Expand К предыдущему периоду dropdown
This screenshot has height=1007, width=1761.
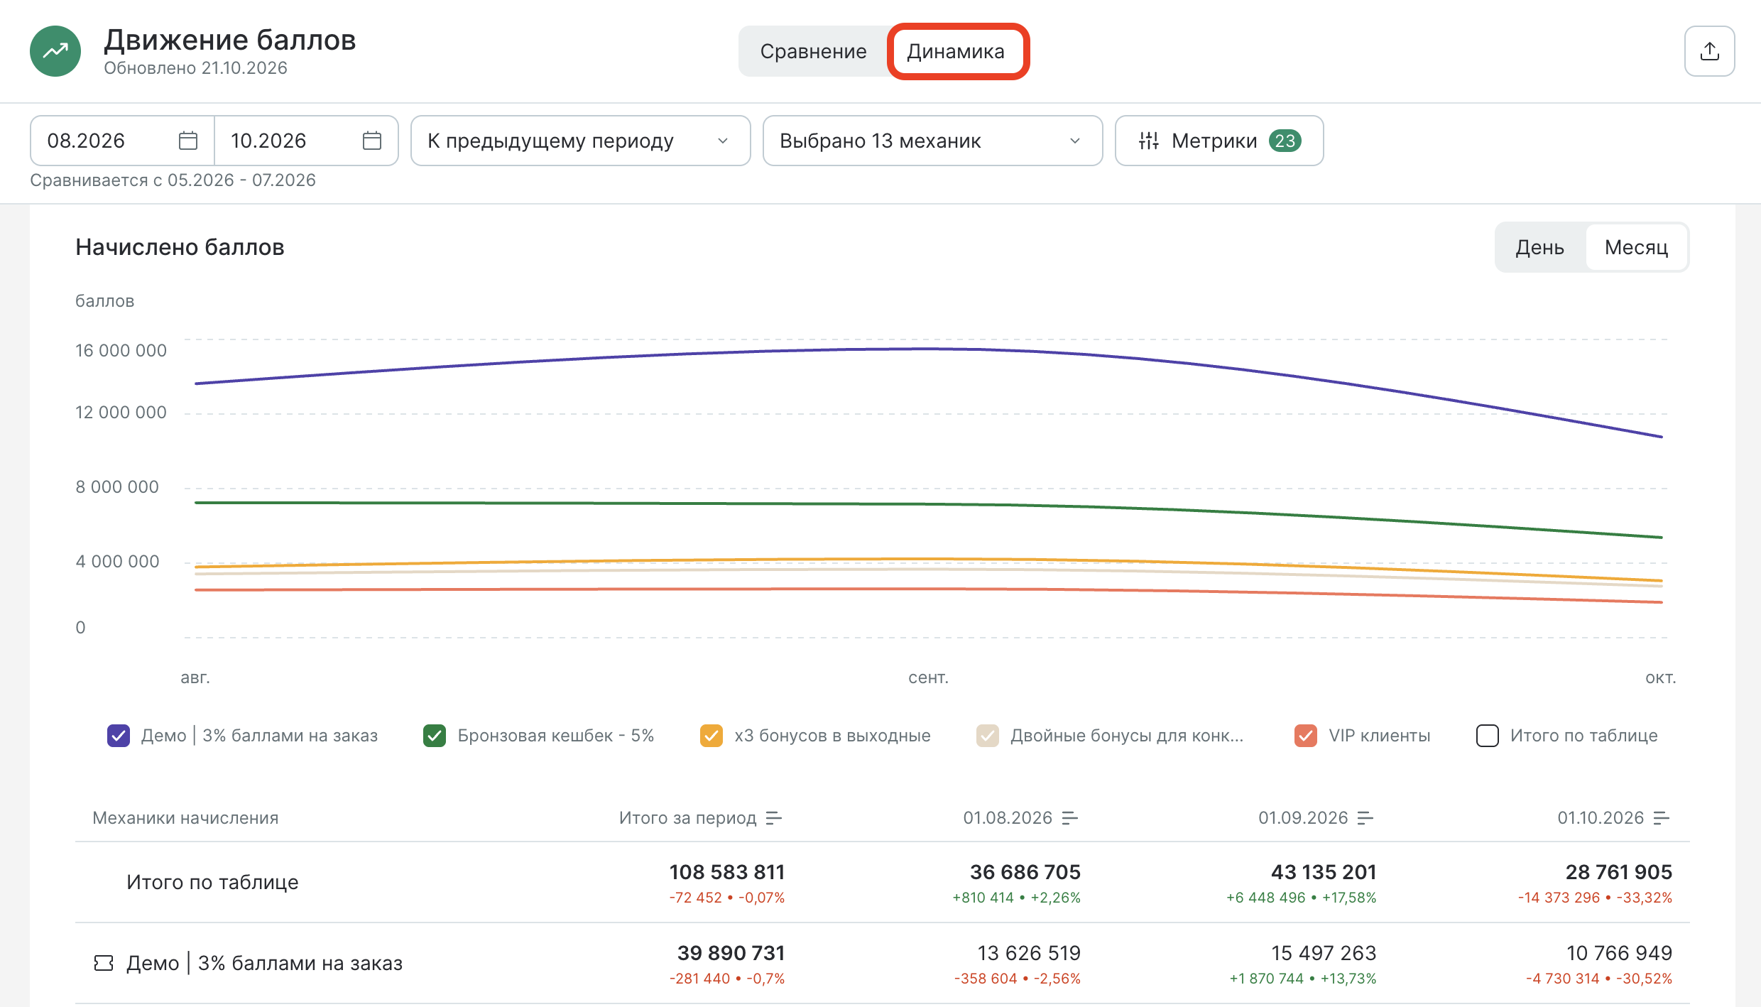tap(580, 141)
